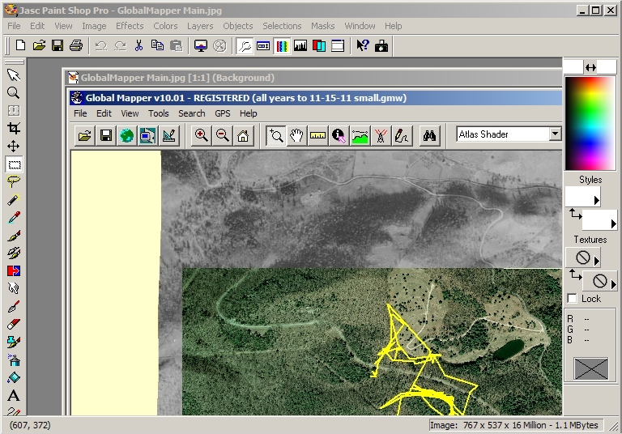Swap solid foreground and background colors arrow
Viewport: 622px width, 434px height.
590,67
